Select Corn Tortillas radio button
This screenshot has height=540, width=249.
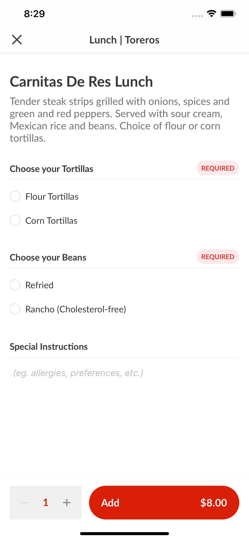(x=15, y=220)
